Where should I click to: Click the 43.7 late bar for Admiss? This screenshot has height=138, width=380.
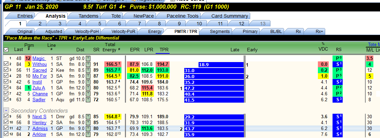pos(214,129)
